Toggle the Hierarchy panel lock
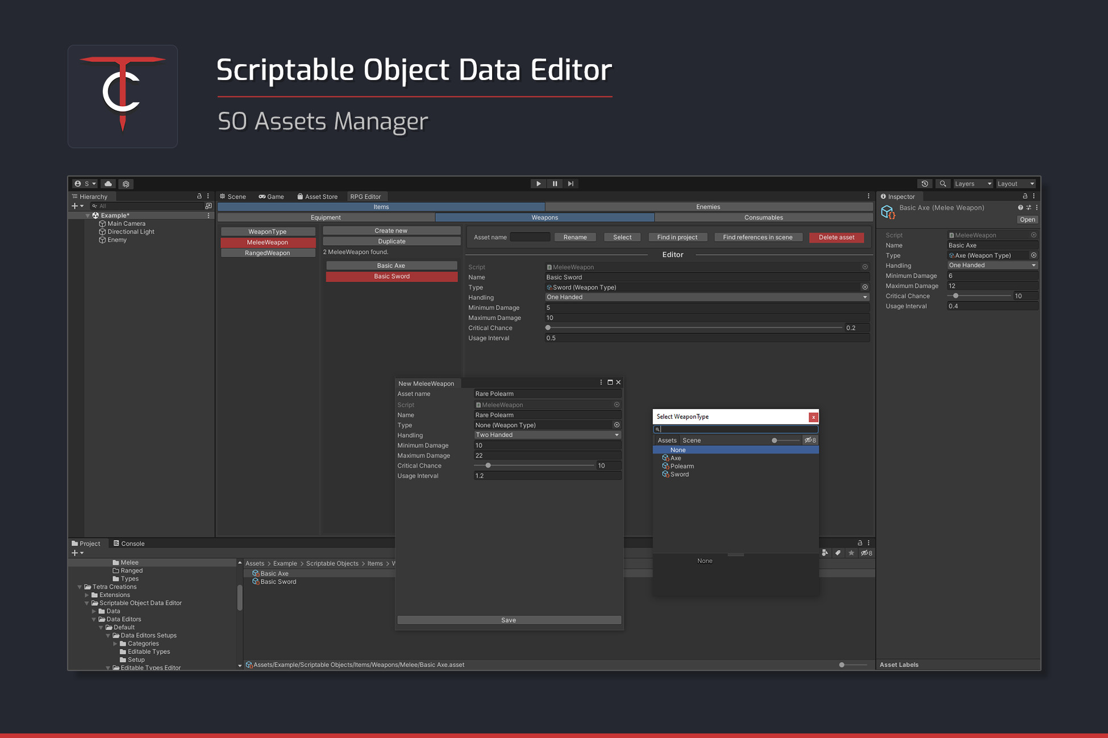1108x738 pixels. (x=199, y=196)
